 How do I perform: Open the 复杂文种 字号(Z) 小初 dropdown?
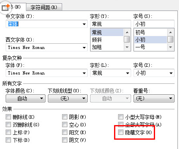154,73
